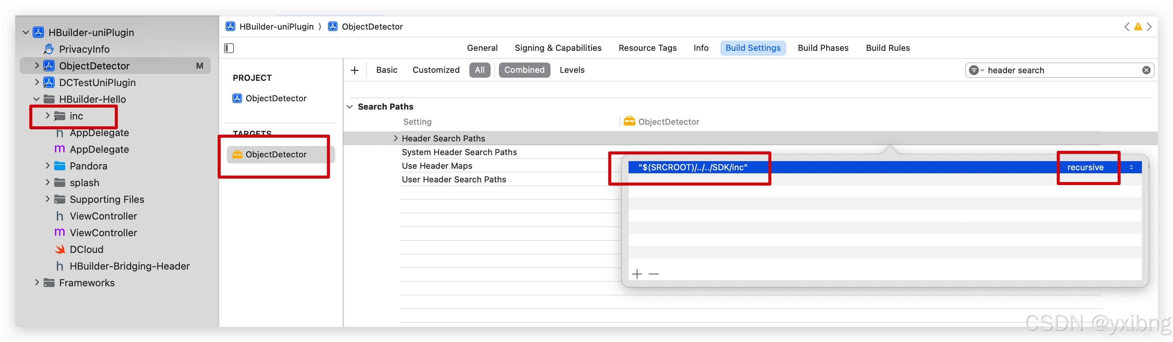Open the DCloud Swift file
1173x342 pixels.
click(x=86, y=249)
